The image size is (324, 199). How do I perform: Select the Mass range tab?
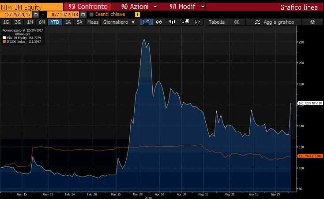click(93, 22)
